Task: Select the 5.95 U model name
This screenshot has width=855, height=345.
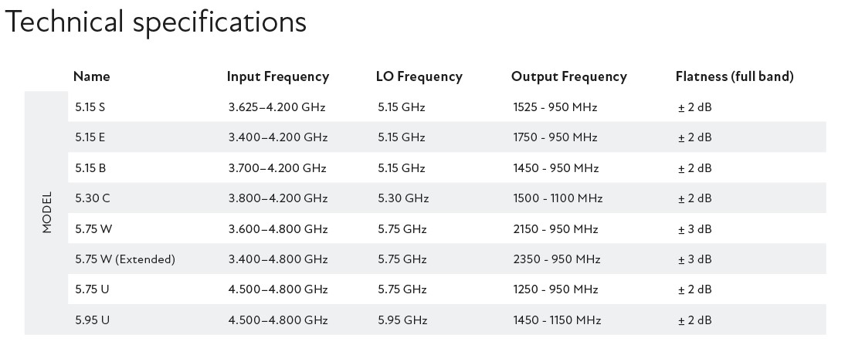Action: (91, 320)
